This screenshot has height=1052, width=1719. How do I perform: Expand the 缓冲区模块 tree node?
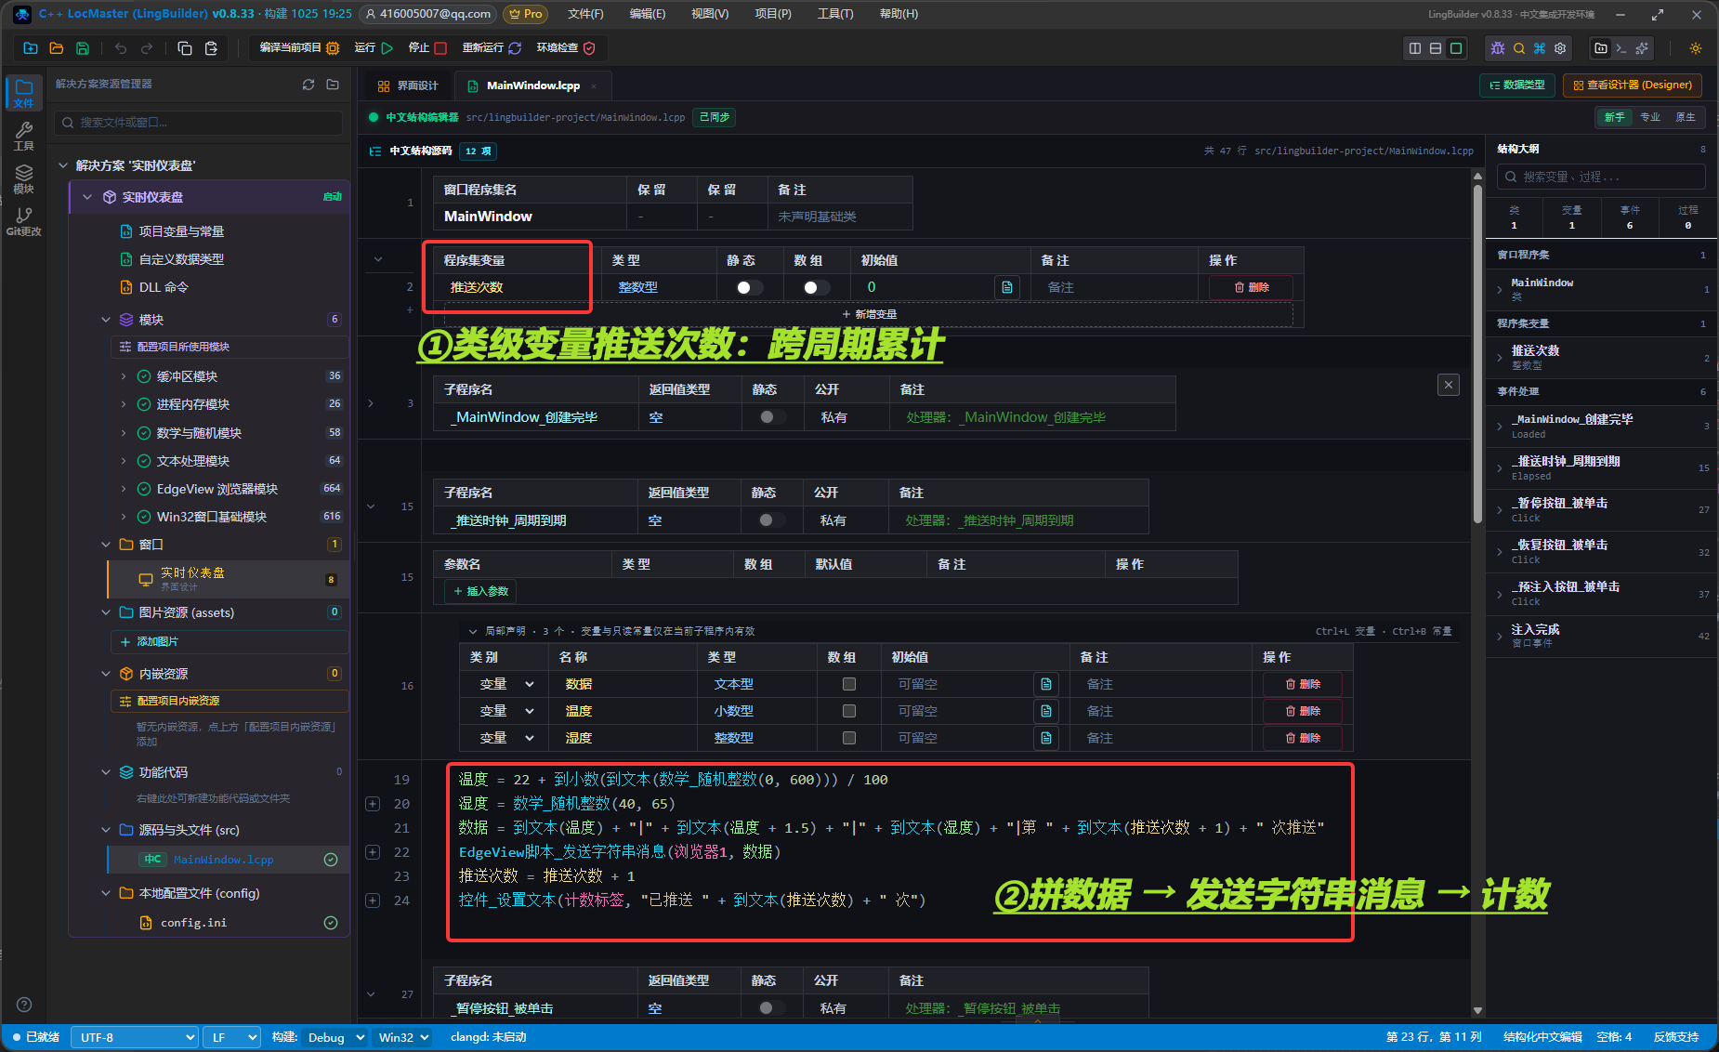click(x=124, y=376)
